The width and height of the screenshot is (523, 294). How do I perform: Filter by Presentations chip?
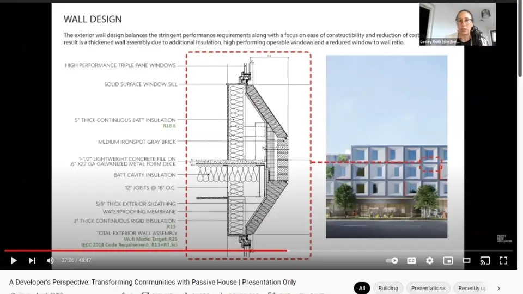(428, 288)
